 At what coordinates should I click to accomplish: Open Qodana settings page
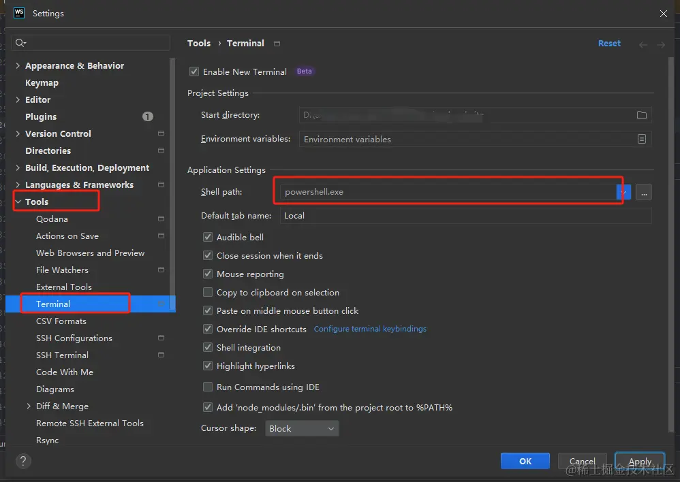[x=52, y=219]
